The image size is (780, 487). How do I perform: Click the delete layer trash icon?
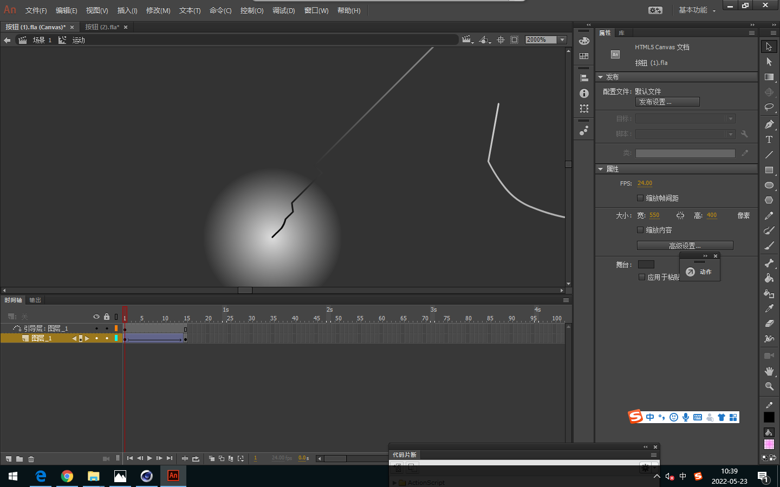coord(31,459)
